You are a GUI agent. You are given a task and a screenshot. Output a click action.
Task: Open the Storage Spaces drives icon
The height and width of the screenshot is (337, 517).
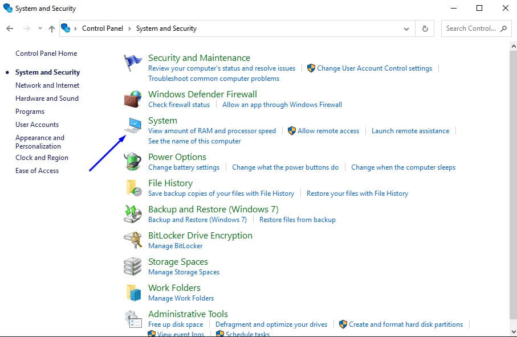pos(133,266)
